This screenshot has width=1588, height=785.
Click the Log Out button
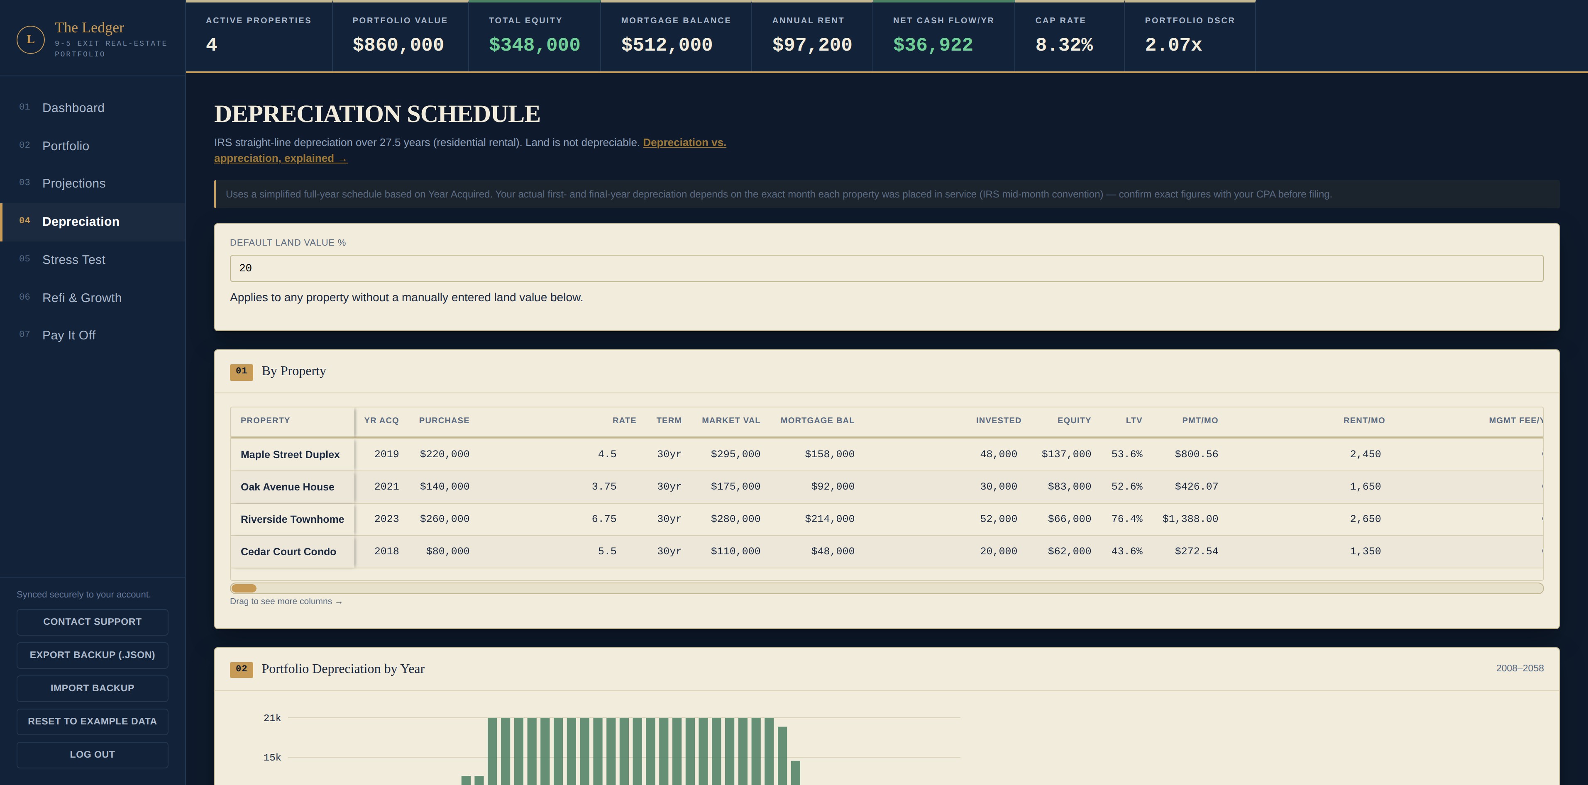click(93, 755)
